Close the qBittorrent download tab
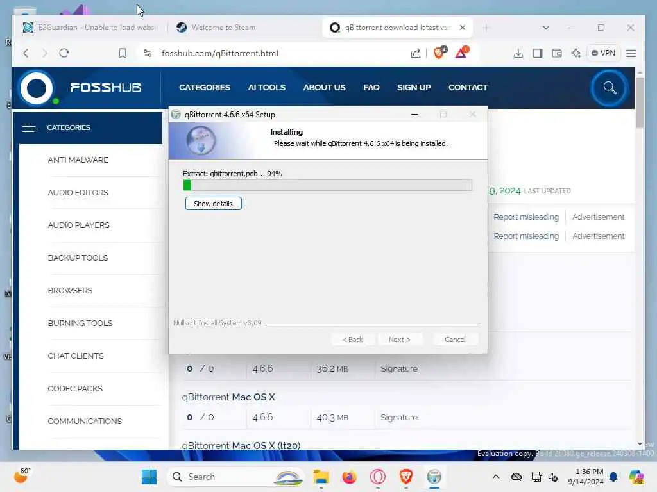The height and width of the screenshot is (492, 657). tap(462, 28)
